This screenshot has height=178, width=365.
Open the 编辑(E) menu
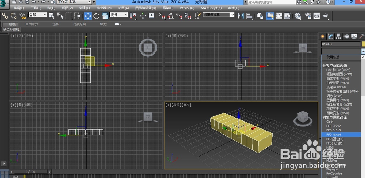[x=19, y=8]
